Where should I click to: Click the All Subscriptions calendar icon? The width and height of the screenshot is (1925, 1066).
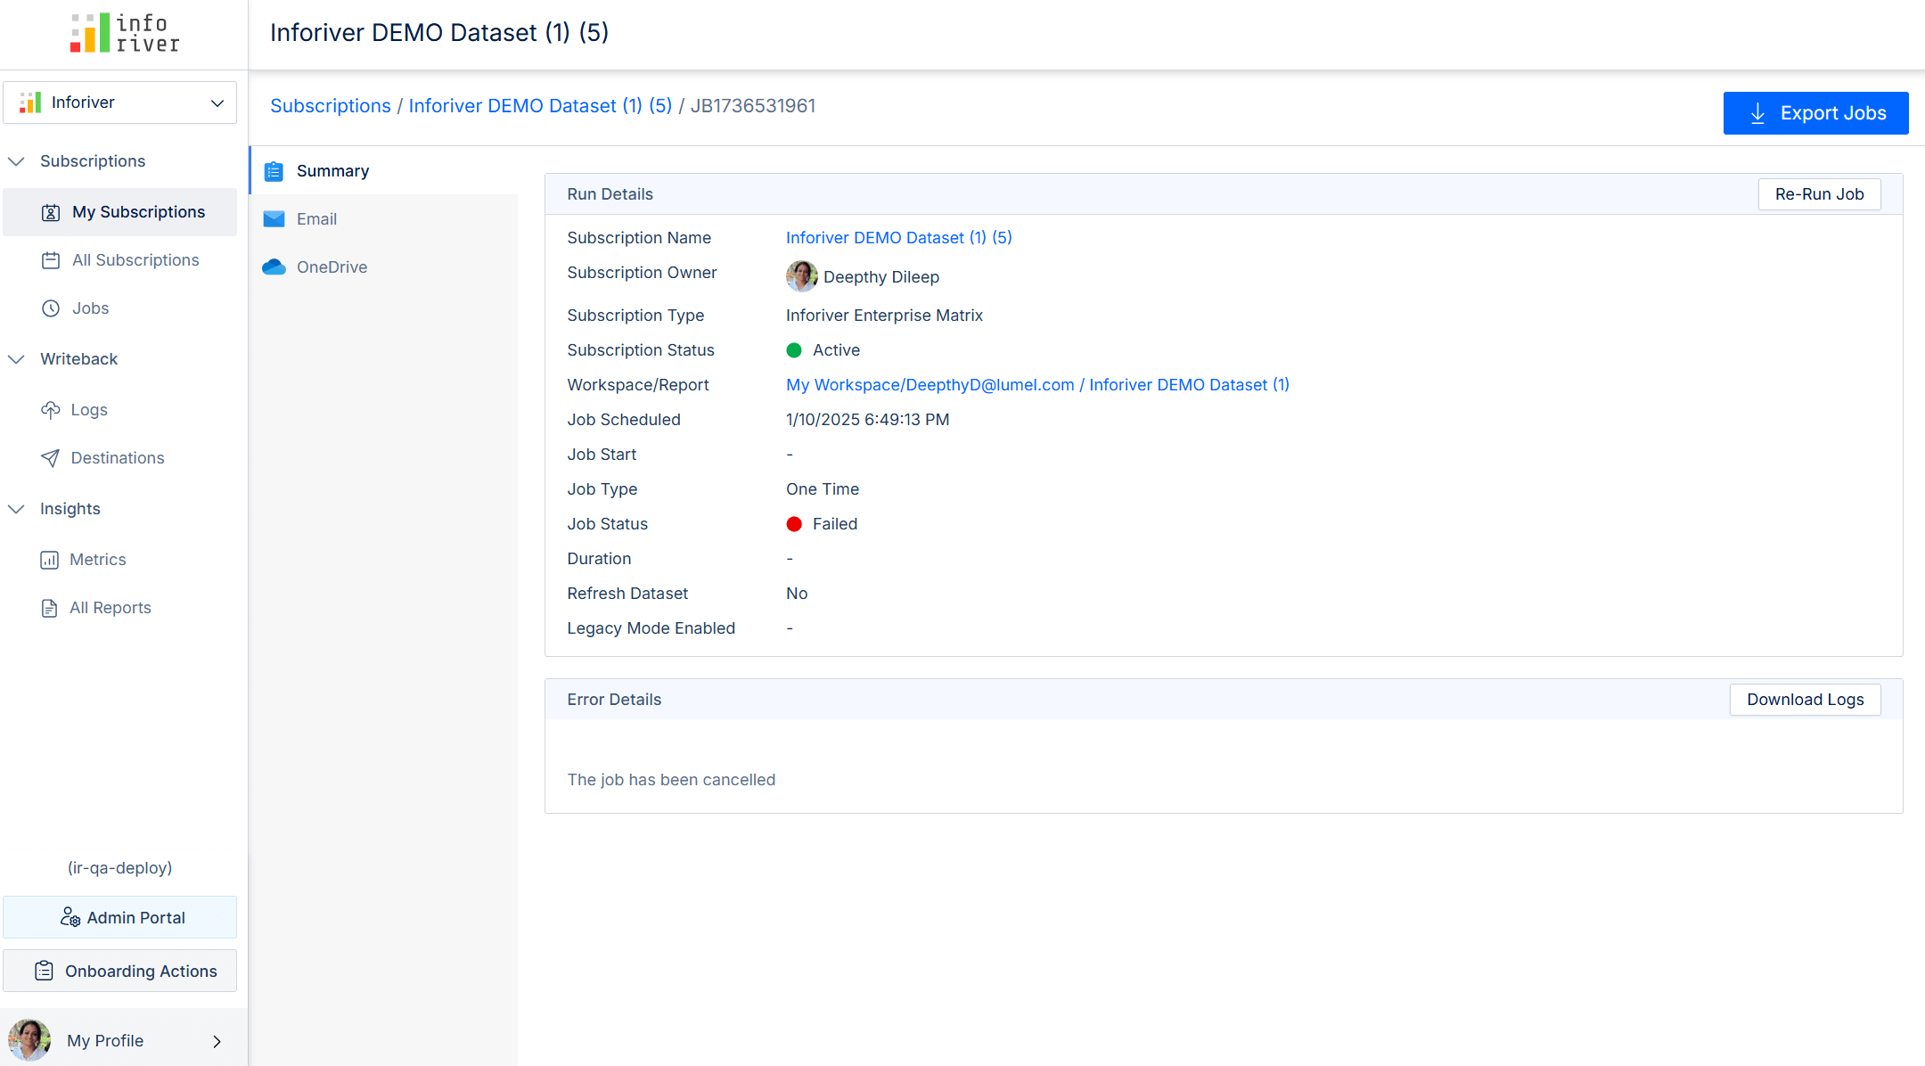[x=51, y=260]
